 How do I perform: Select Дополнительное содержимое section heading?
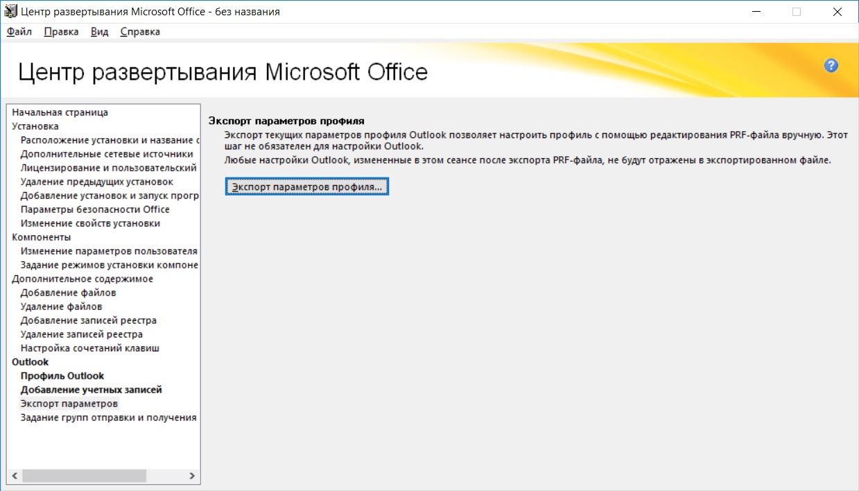(83, 279)
